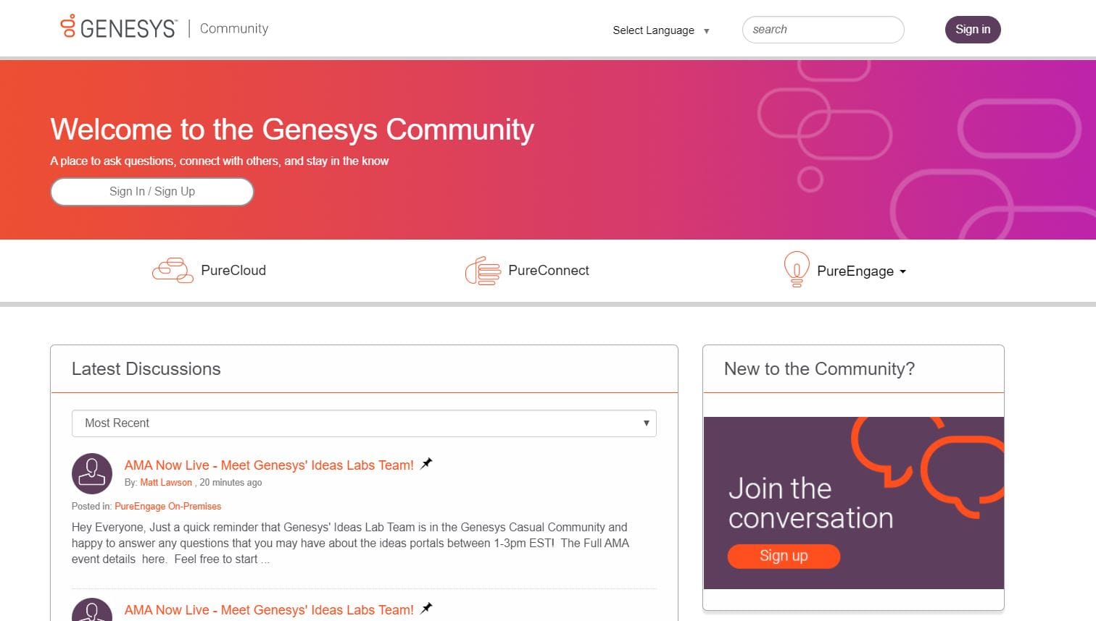Click the PureConnect hand icon
The width and height of the screenshot is (1096, 621).
[x=483, y=271]
